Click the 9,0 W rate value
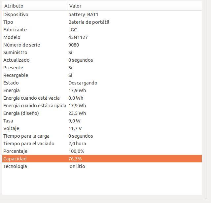Image resolution: width=211 pixels, height=203 pixels. [x=74, y=121]
